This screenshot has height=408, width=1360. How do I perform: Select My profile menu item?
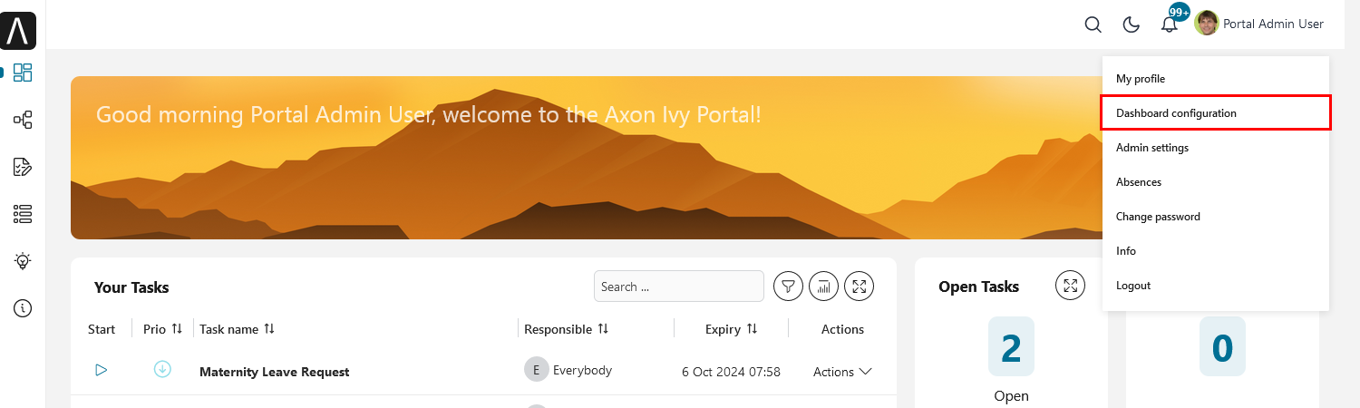tap(1216, 79)
